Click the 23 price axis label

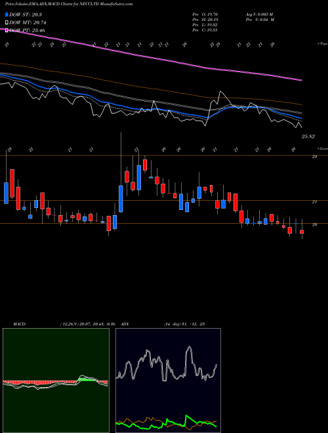point(314,157)
